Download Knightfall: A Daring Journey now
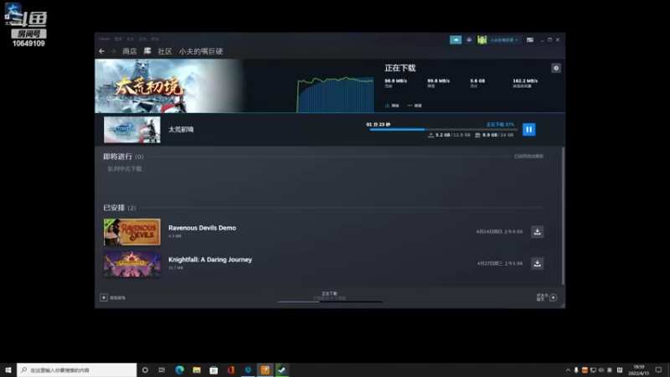The height and width of the screenshot is (377, 670). click(537, 263)
